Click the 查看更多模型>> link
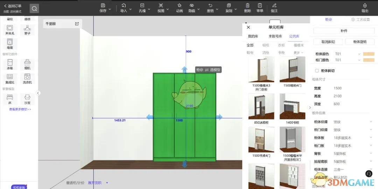 point(20,109)
